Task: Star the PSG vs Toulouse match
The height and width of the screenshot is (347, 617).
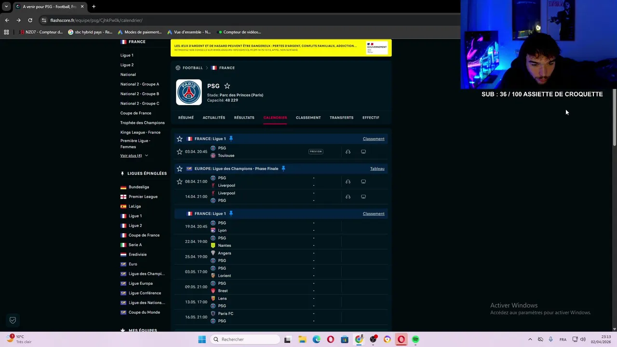Action: [x=180, y=152]
